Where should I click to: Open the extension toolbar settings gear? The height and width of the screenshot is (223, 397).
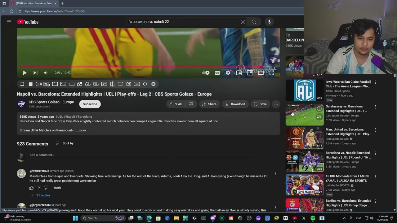[x=153, y=84]
